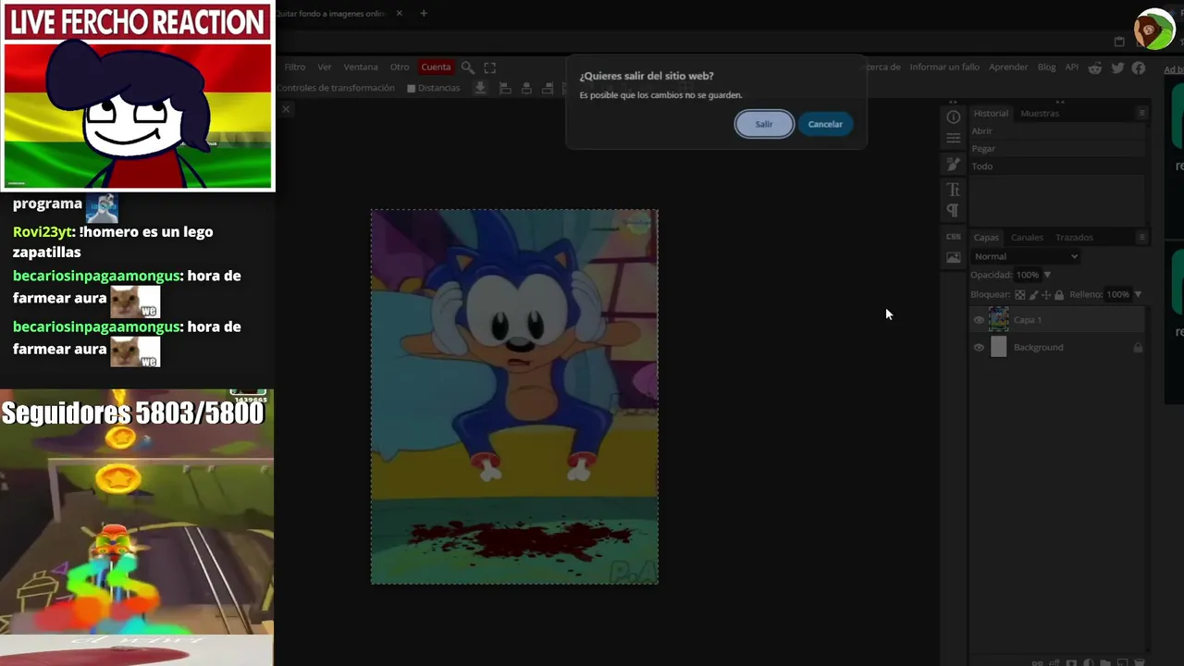The width and height of the screenshot is (1184, 666).
Task: Select the Pegar history state
Action: [1057, 148]
